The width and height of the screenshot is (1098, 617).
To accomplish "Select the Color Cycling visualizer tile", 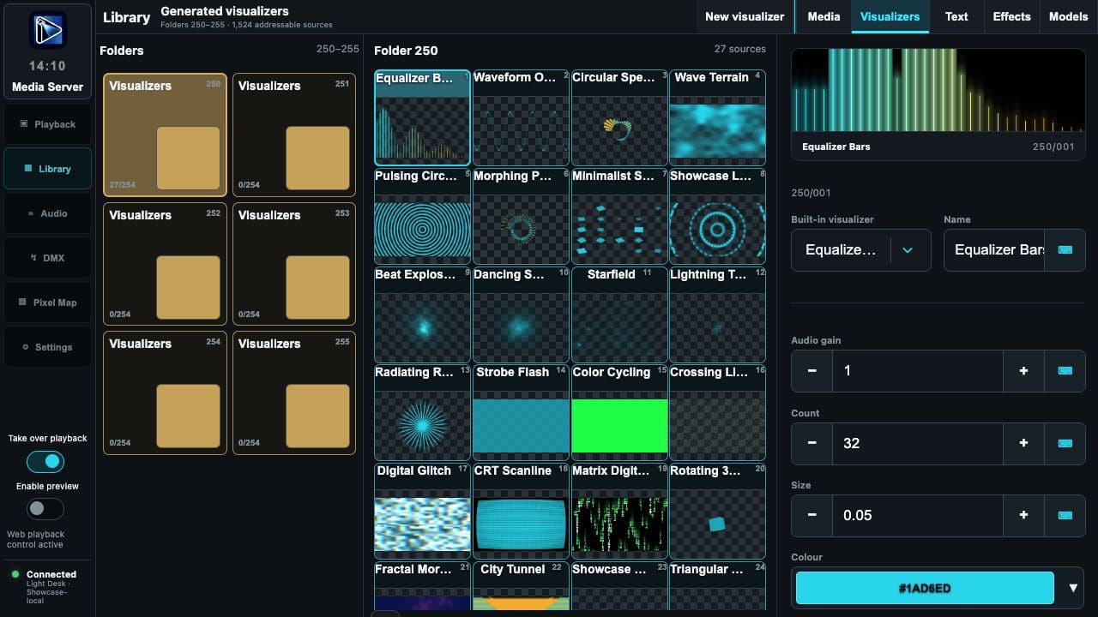I will pyautogui.click(x=619, y=412).
